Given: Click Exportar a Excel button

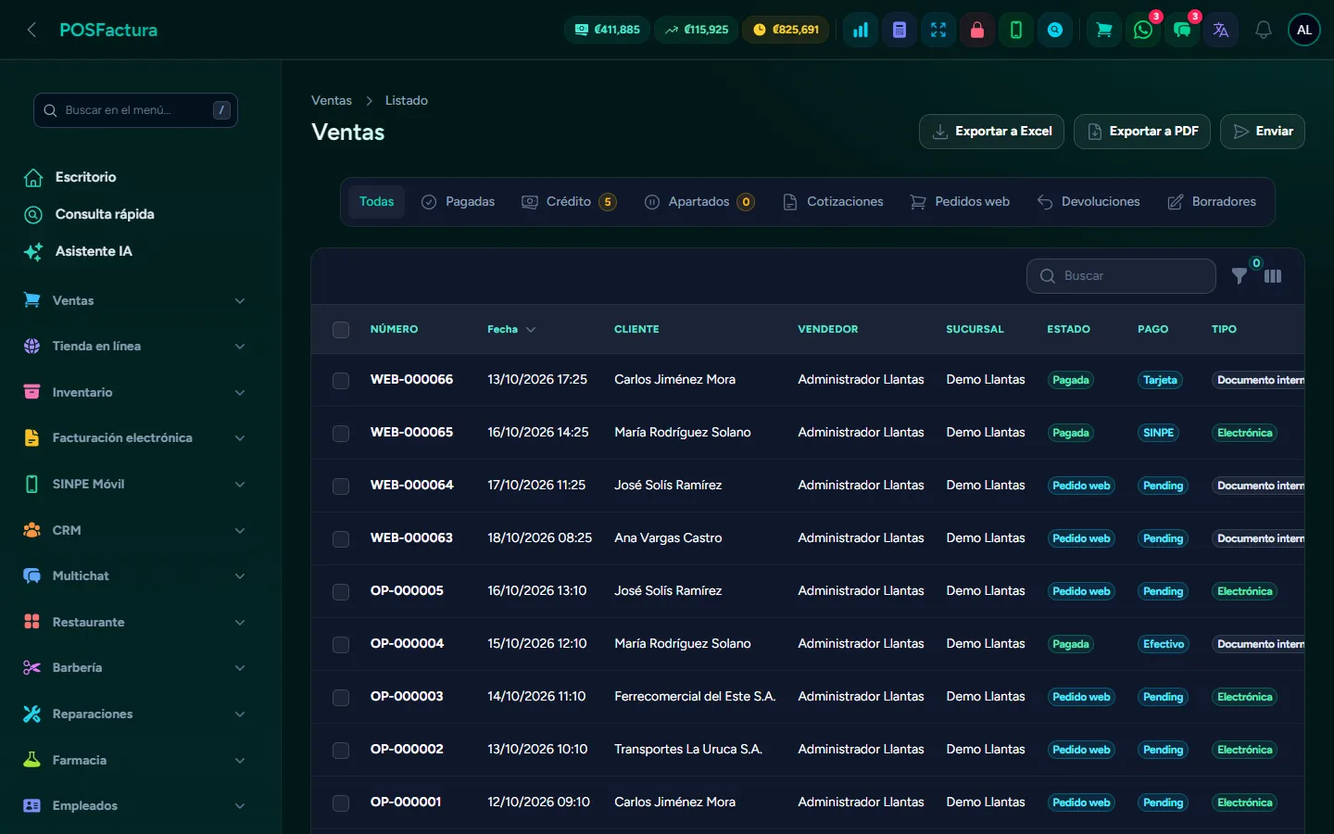Looking at the screenshot, I should (x=991, y=132).
